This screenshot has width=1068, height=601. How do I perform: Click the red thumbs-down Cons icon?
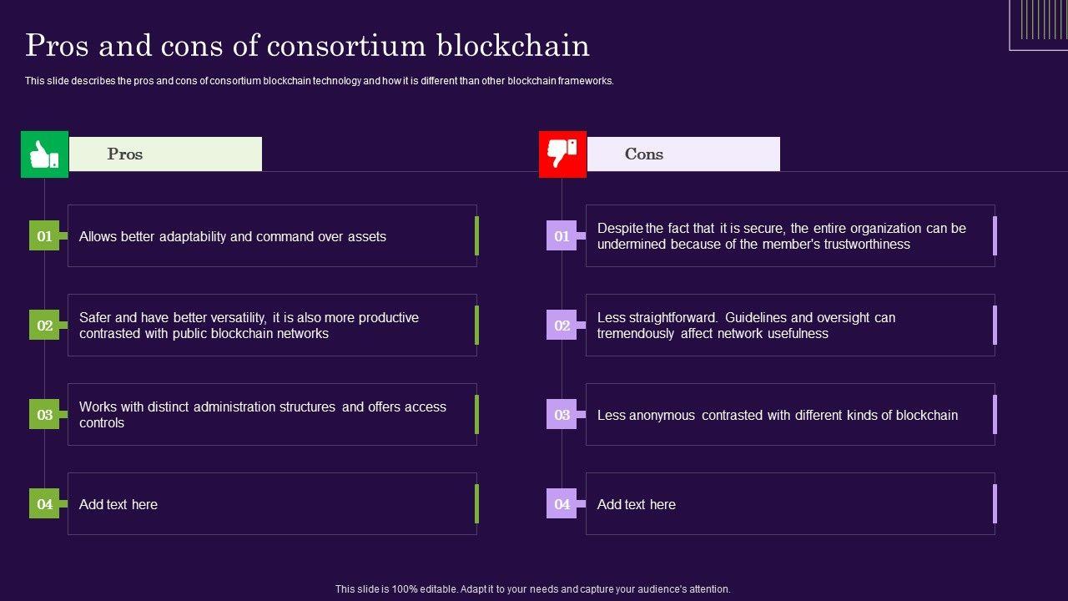(x=562, y=154)
